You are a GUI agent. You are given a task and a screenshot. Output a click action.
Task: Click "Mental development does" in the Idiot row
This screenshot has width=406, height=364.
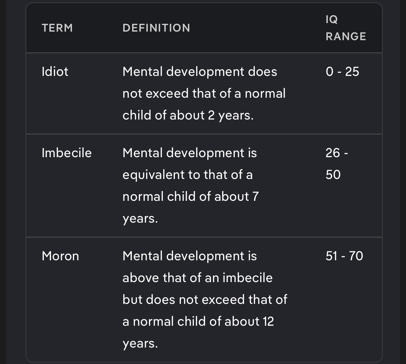click(200, 71)
